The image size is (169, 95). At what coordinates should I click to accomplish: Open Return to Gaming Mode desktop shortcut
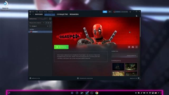5,6
